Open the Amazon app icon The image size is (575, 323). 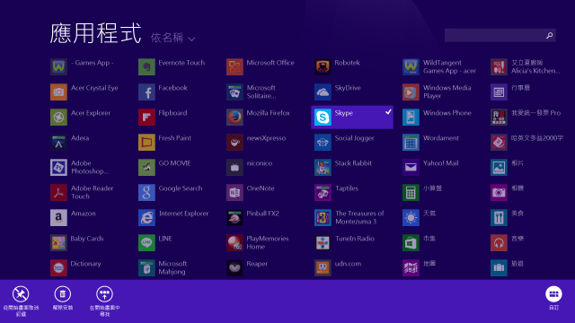(x=58, y=217)
